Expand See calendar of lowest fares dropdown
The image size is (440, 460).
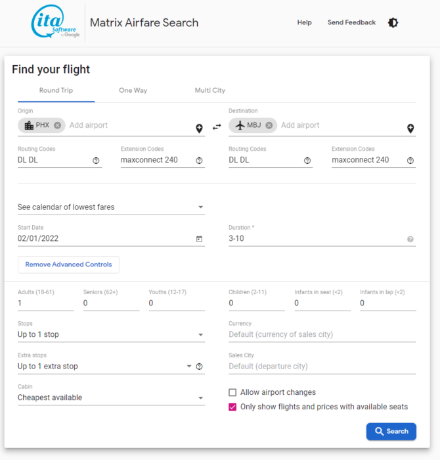(111, 207)
